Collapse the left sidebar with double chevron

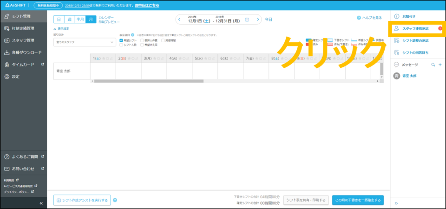(41, 203)
